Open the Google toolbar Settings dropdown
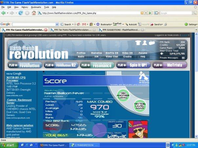Image resolution: width=198 pixels, height=148 pixels. click(x=191, y=25)
